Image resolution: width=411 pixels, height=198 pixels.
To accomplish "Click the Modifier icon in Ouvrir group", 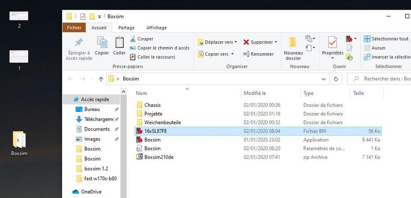I will pyautogui.click(x=349, y=48).
